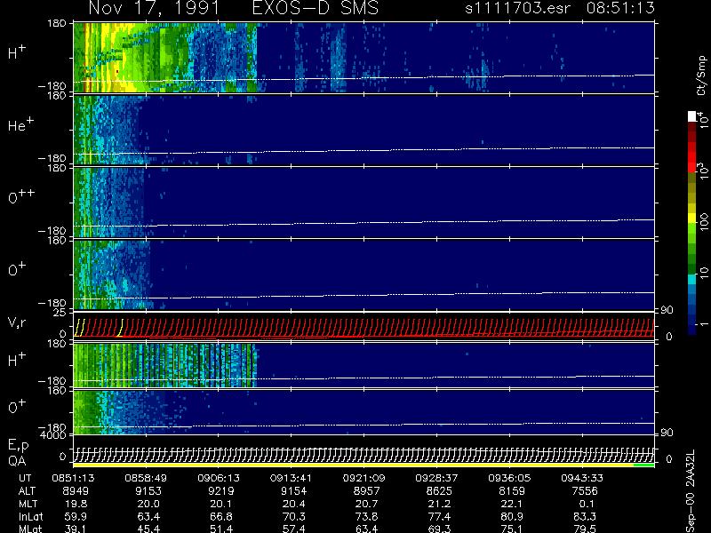This screenshot has height=533, width=711.
Task: Click ALT value '9153'
Action: tap(148, 491)
